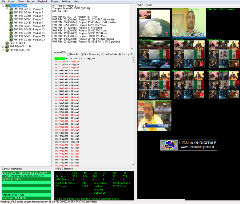Click the 0x1ff9 PID entry
240x204 pixels.
67,61
